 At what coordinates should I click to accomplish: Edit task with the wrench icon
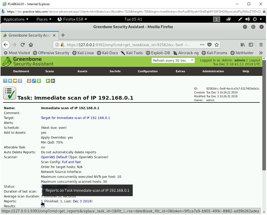(x=34, y=81)
